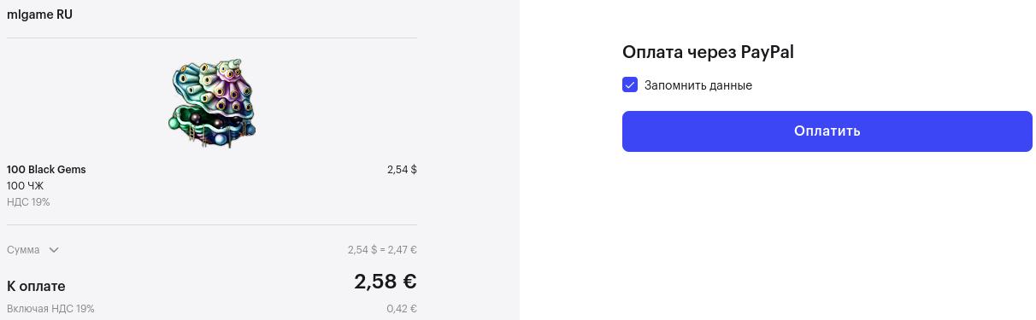Click the mlgame RU merchant title
The height and width of the screenshot is (320, 1036).
(x=39, y=15)
